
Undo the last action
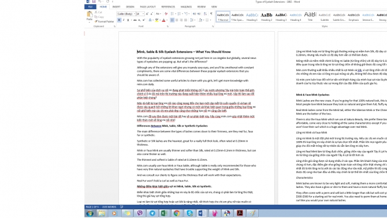pyautogui.click(x=99, y=2)
